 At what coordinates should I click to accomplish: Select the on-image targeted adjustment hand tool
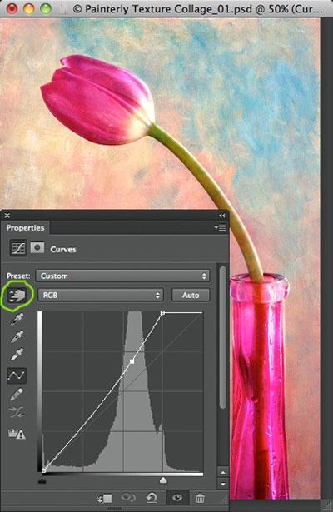17,296
